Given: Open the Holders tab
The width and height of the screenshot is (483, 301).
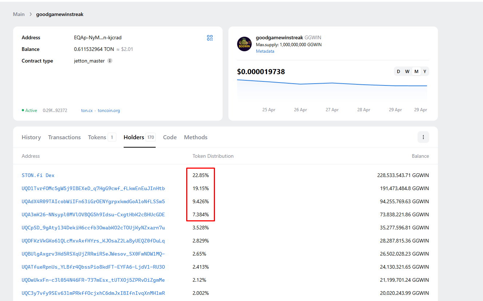Looking at the screenshot, I should [140, 137].
